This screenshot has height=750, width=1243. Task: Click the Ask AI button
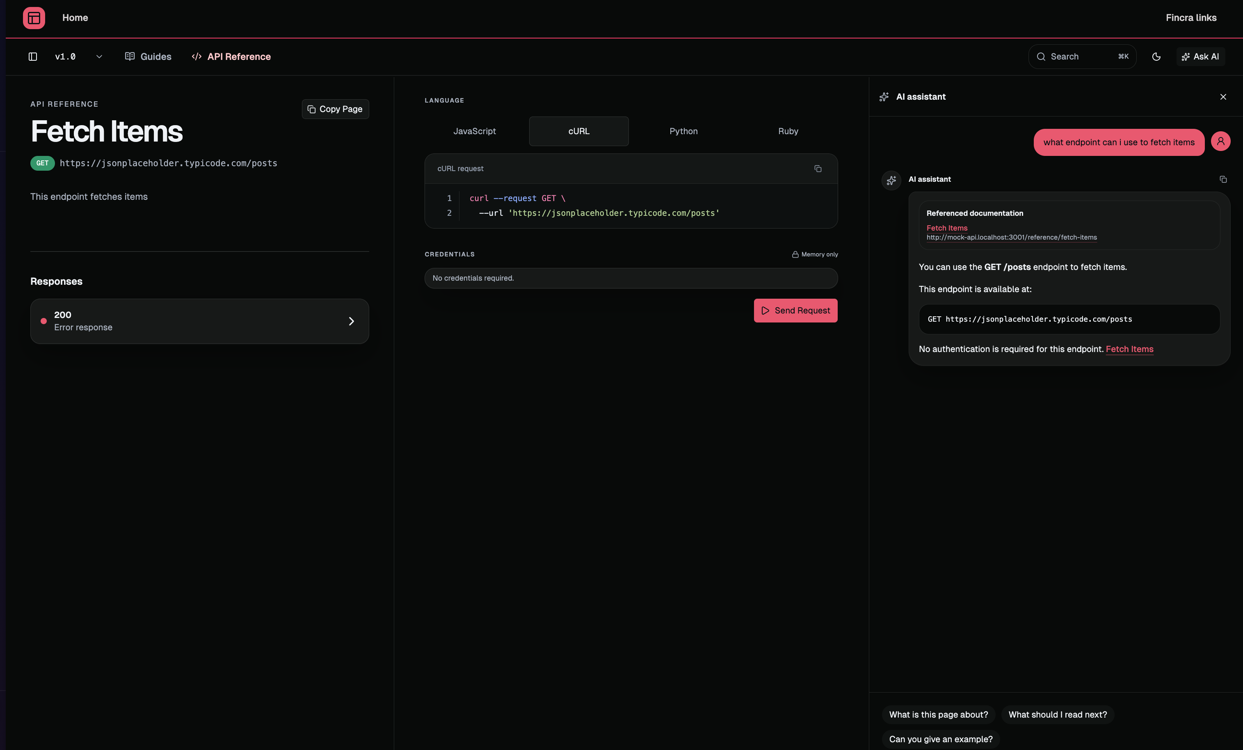click(1200, 57)
